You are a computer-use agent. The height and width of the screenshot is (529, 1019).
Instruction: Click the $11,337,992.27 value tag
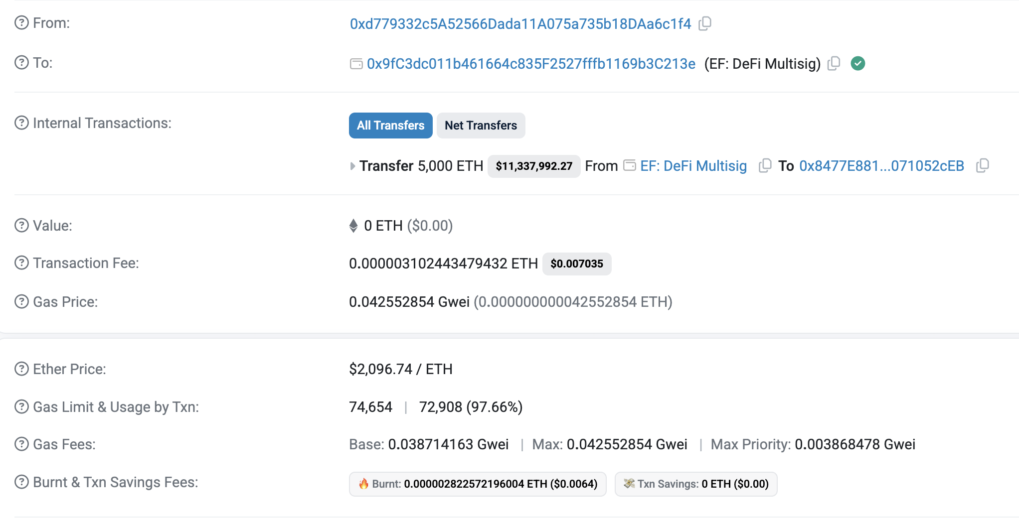pos(533,166)
